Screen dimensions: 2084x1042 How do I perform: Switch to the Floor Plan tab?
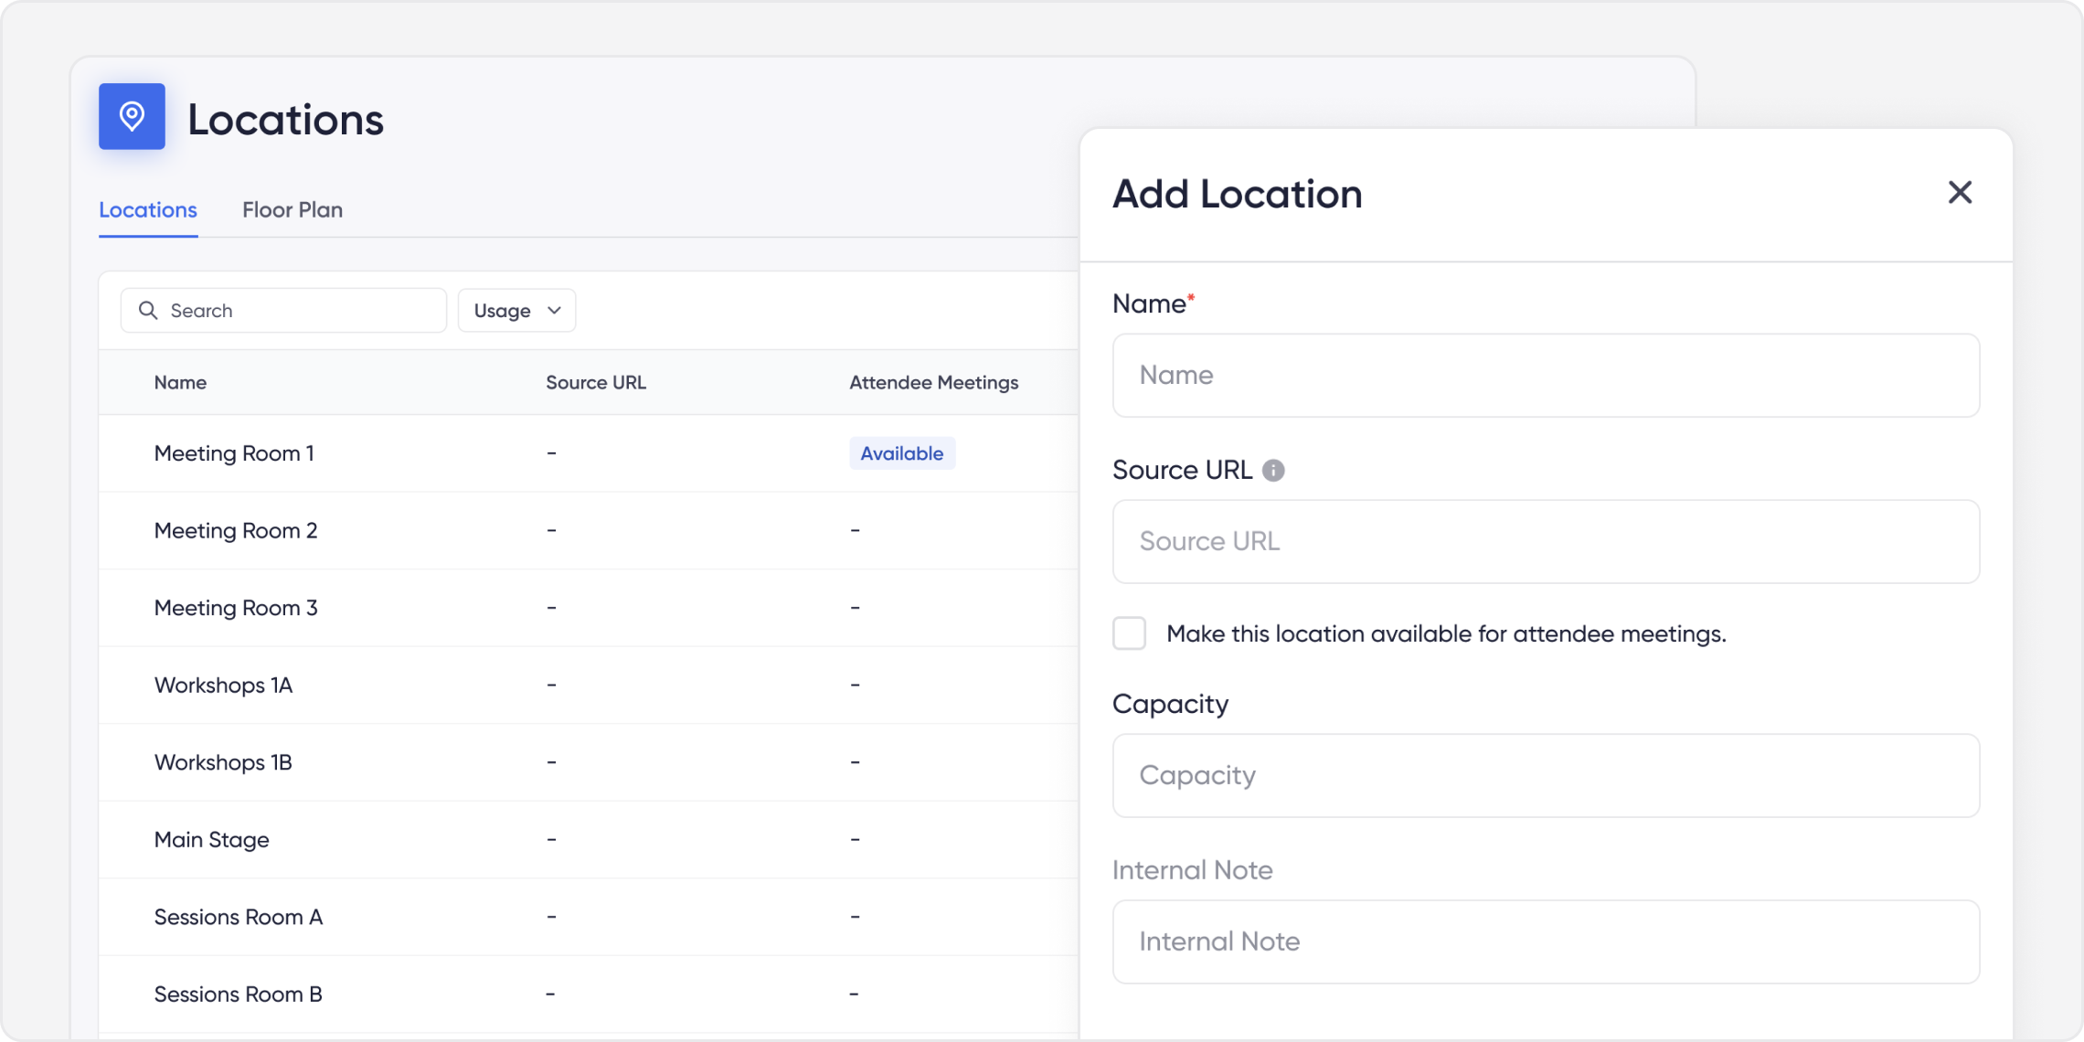coord(292,210)
